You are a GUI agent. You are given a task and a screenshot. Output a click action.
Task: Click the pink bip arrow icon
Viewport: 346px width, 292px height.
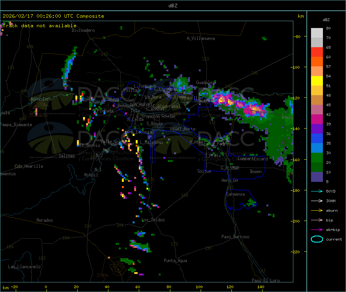(317, 220)
